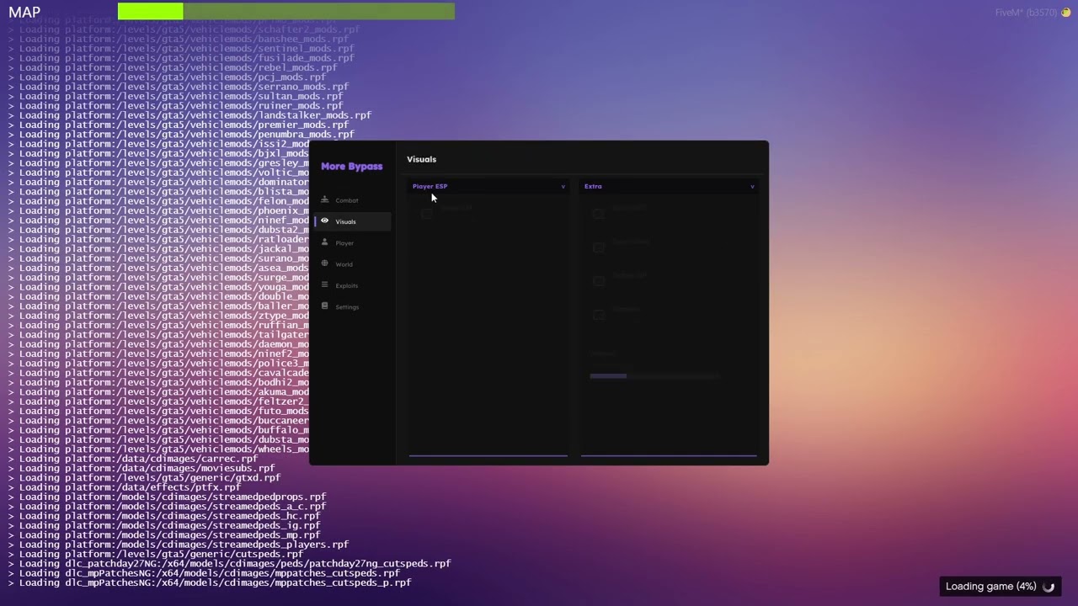Open the World globe icon
Screen dimensions: 1078x606
coord(324,263)
